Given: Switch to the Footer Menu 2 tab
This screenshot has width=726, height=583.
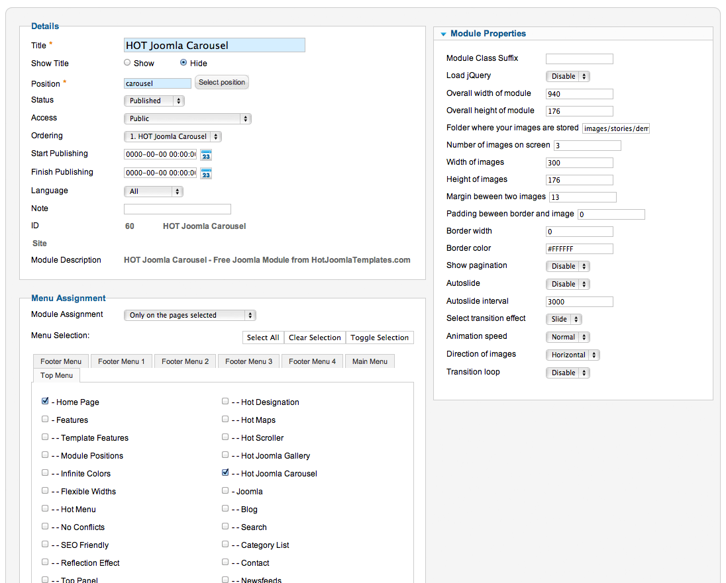Looking at the screenshot, I should pos(185,361).
